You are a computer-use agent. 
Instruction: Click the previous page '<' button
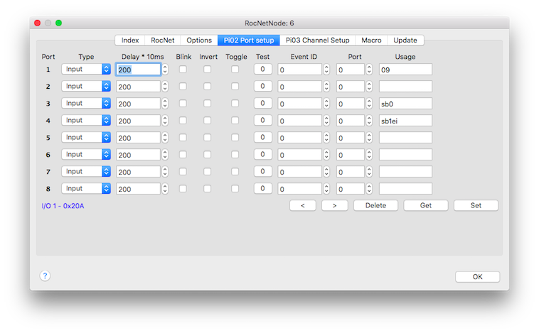(302, 205)
